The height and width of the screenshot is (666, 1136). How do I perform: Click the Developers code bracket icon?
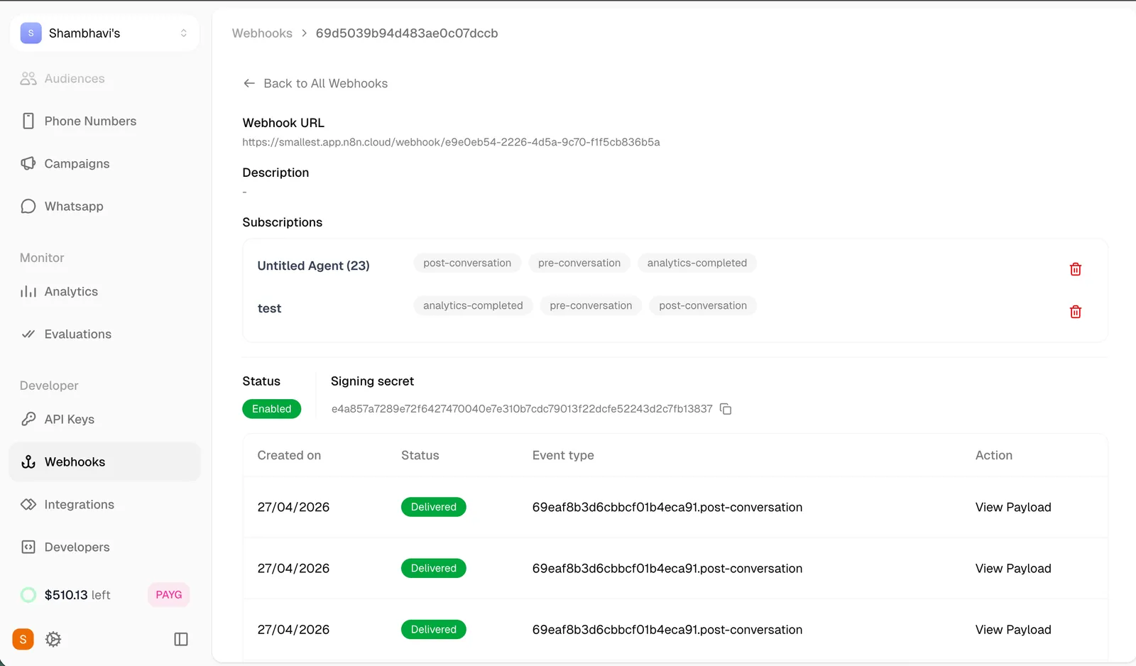28,547
